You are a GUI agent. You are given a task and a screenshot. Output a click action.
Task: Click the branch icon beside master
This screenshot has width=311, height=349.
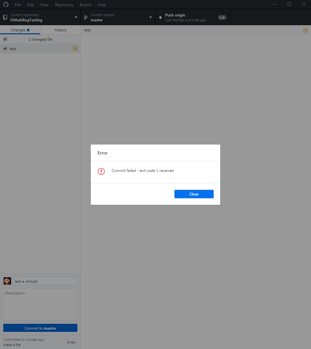pos(86,17)
